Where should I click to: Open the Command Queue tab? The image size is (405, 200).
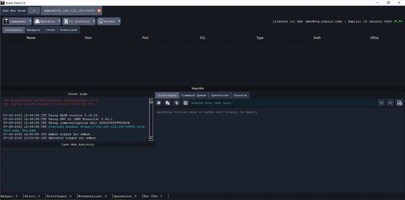pyautogui.click(x=194, y=95)
